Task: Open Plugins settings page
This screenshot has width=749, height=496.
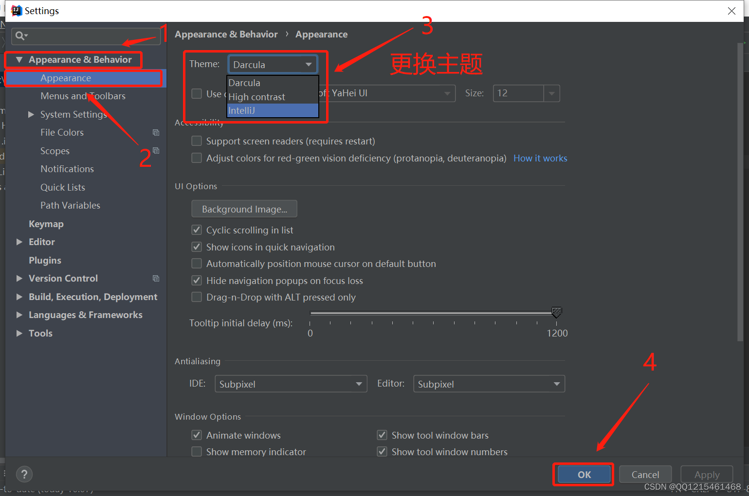Action: (45, 260)
